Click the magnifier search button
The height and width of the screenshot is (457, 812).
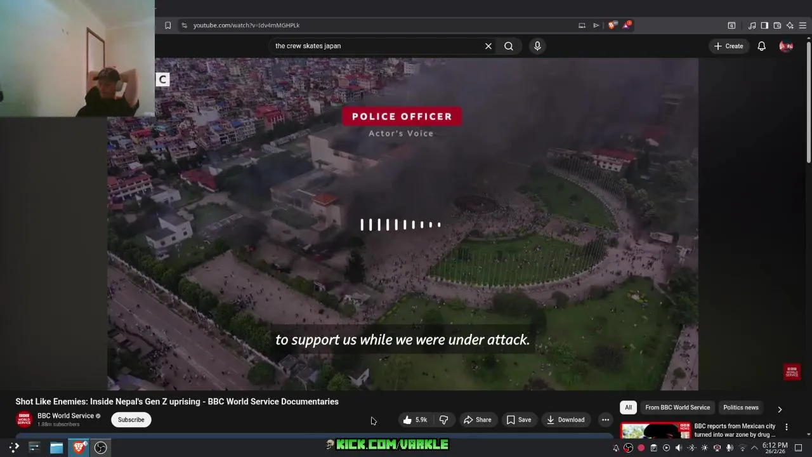[509, 46]
